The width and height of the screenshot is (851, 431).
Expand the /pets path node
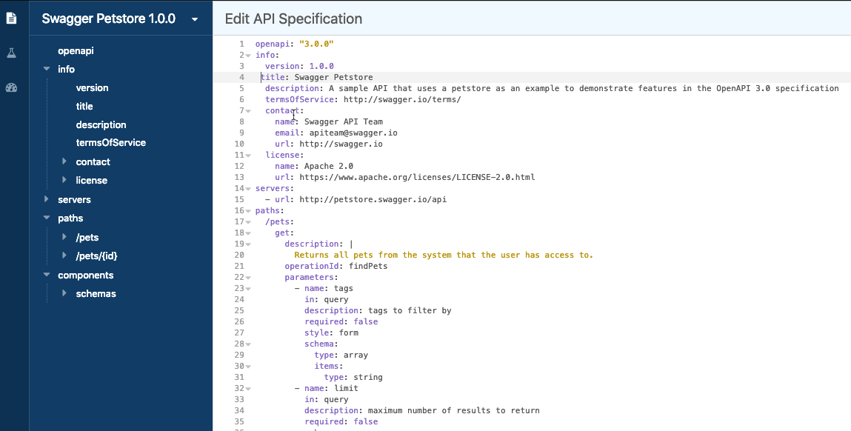pos(65,237)
